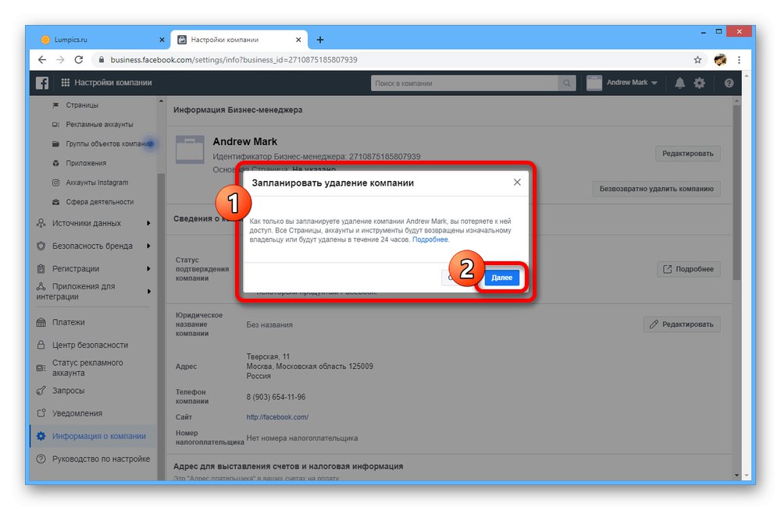Click Безвозвратно удалить компанию button
The height and width of the screenshot is (510, 781).
[x=657, y=189]
